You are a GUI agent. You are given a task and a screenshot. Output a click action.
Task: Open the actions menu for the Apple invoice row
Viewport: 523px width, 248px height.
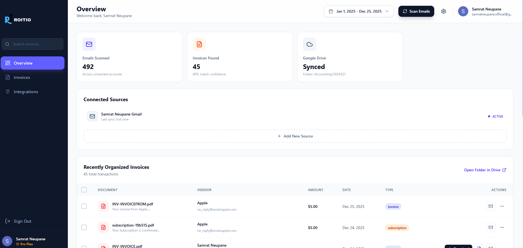click(502, 206)
